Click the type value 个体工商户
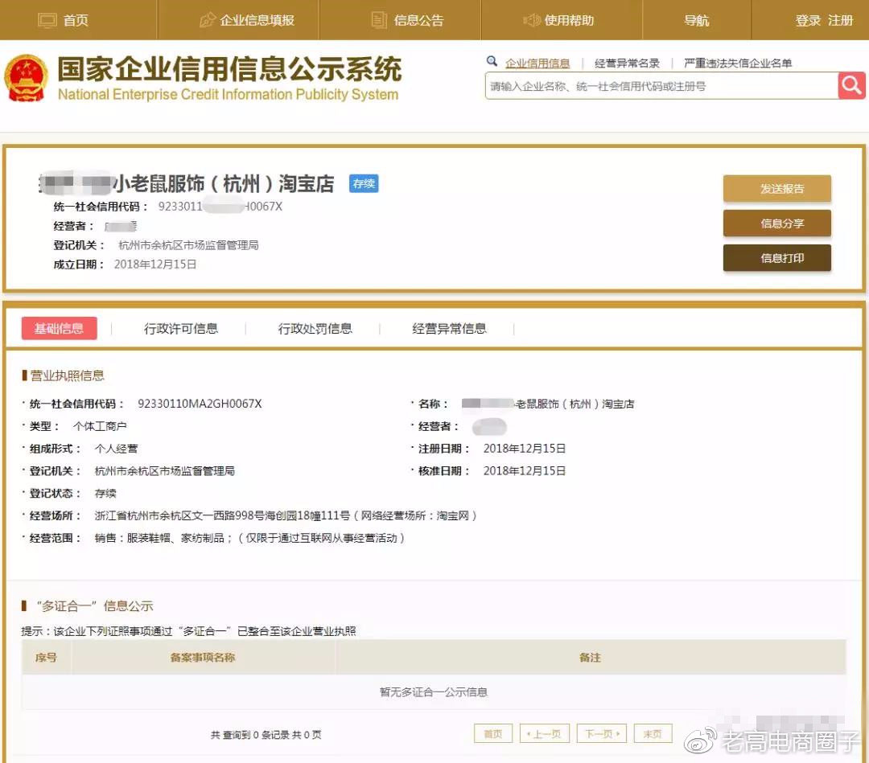The width and height of the screenshot is (869, 763). 100,426
